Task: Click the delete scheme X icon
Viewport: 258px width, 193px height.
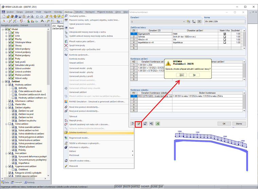Action: point(199,21)
